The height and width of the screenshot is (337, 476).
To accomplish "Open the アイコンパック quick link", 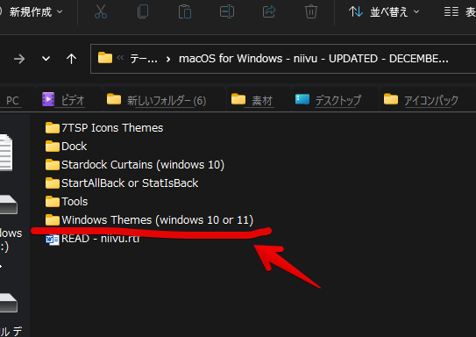I will click(x=421, y=100).
